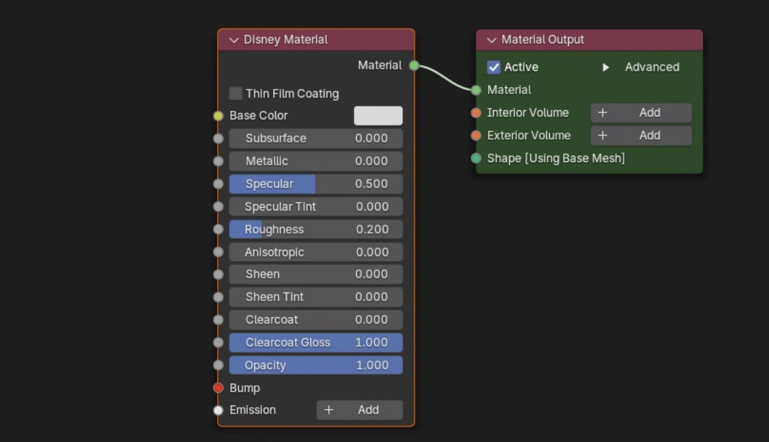The height and width of the screenshot is (442, 769).
Task: Click the yellow Base Color input socket
Action: pos(218,116)
